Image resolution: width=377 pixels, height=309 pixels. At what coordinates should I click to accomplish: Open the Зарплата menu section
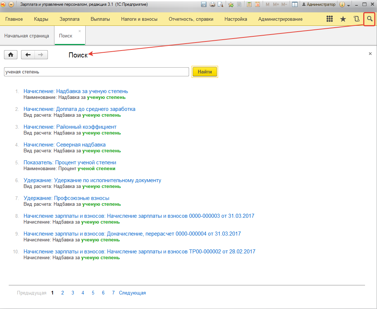click(69, 19)
